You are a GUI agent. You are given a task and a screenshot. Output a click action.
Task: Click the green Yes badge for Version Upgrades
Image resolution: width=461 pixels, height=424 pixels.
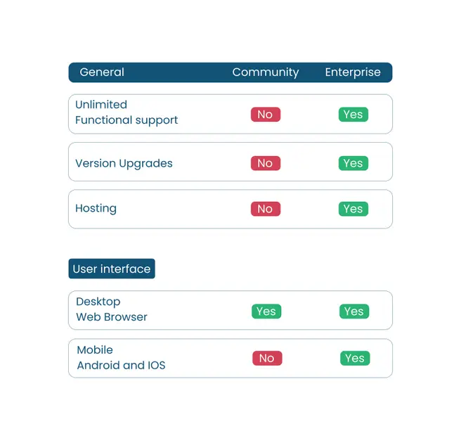coord(353,163)
